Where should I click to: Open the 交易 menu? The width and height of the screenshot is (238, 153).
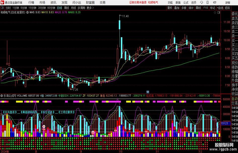tap(103, 3)
